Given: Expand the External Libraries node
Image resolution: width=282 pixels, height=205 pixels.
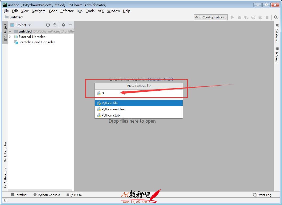Looking at the screenshot, I should [10, 37].
